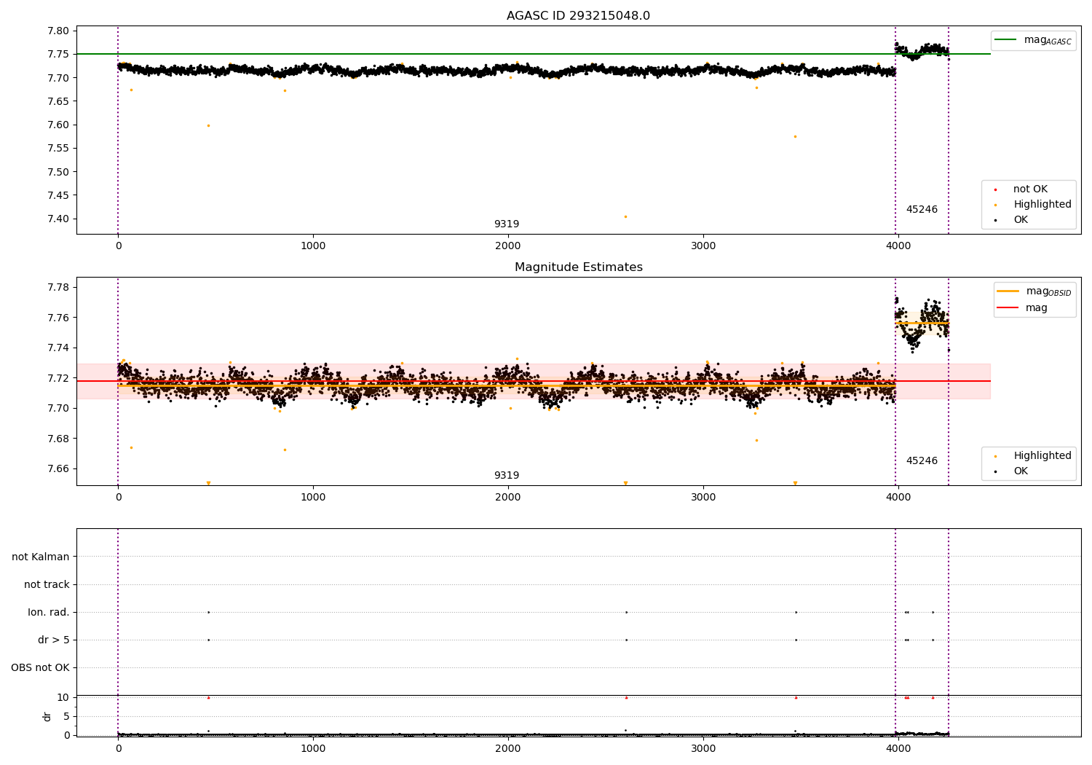Click the 2000 x-axis tick on bottom plot
Image resolution: width=1092 pixels, height=765 pixels.
[x=507, y=748]
